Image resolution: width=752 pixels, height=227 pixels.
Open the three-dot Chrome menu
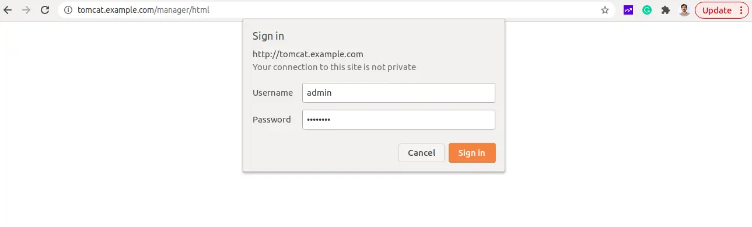pyautogui.click(x=741, y=10)
